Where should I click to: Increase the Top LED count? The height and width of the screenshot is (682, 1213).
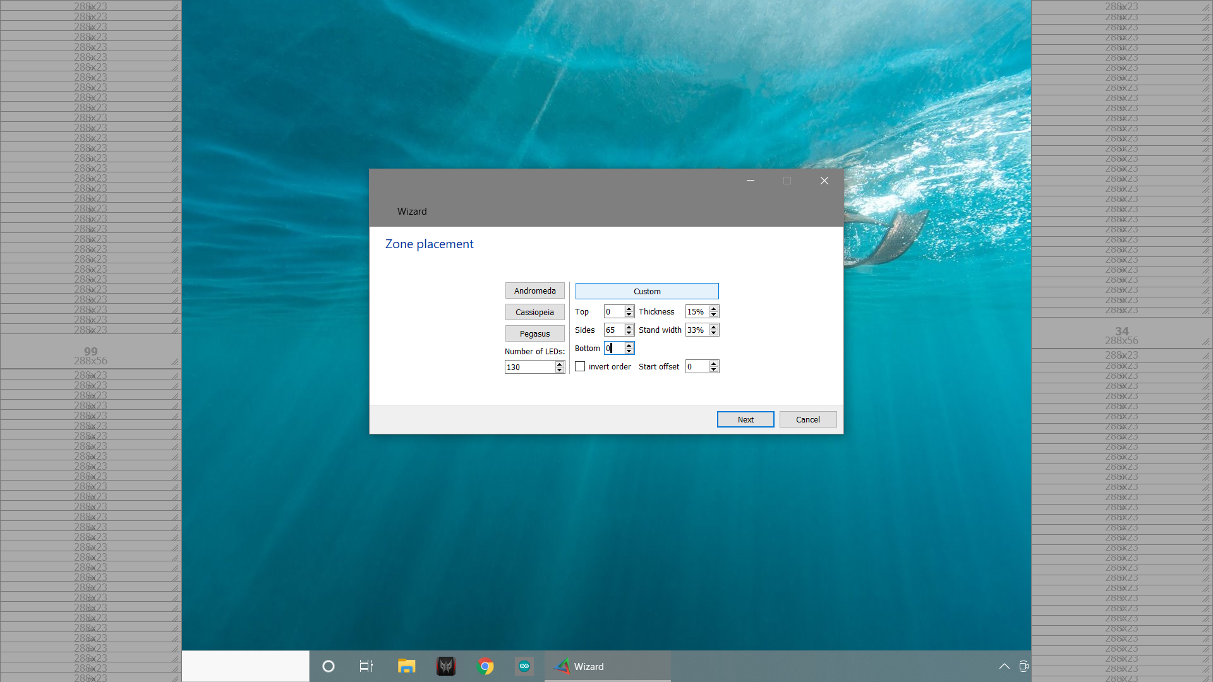point(629,309)
